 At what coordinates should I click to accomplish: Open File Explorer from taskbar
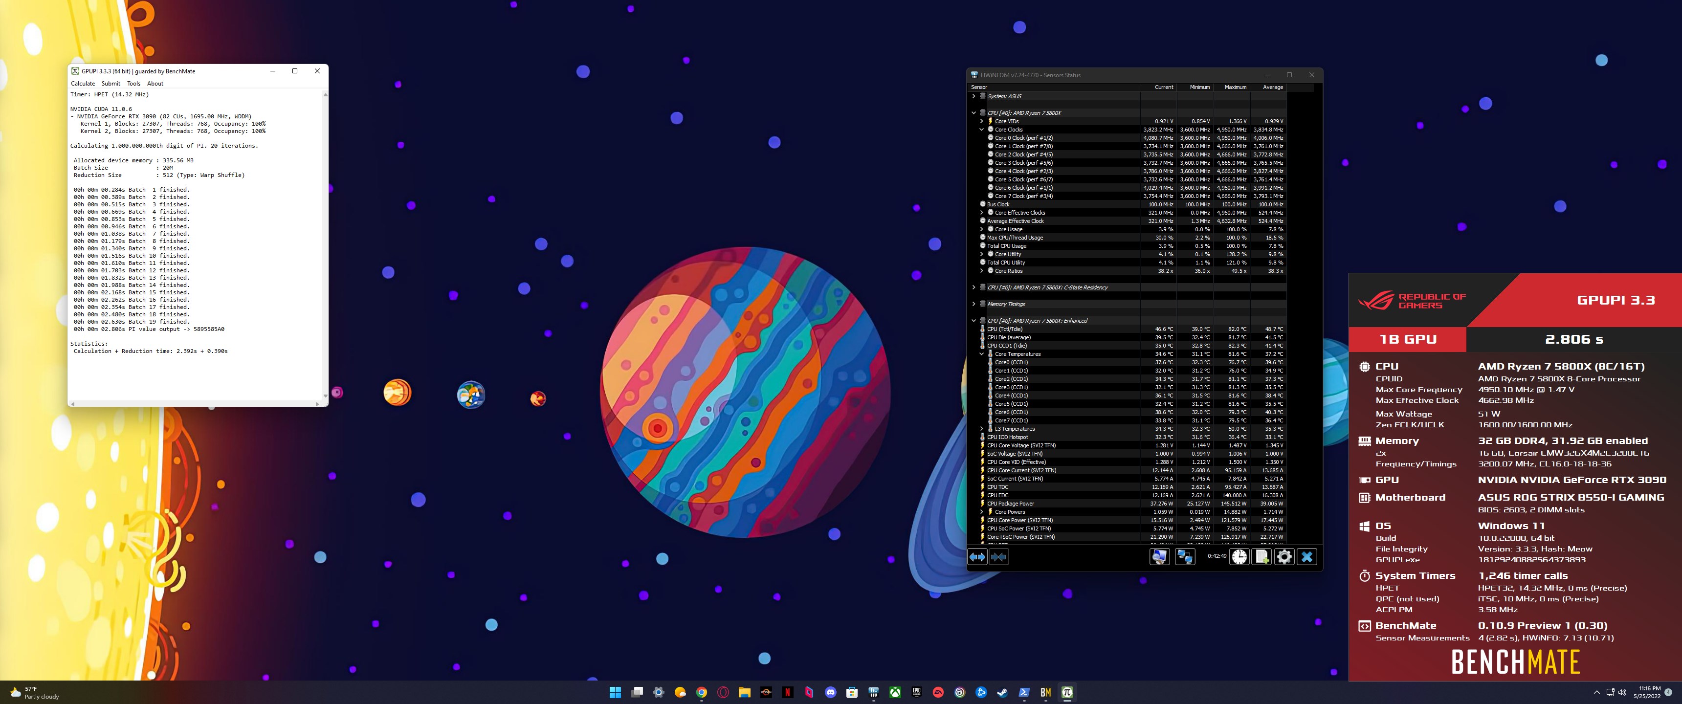point(744,692)
